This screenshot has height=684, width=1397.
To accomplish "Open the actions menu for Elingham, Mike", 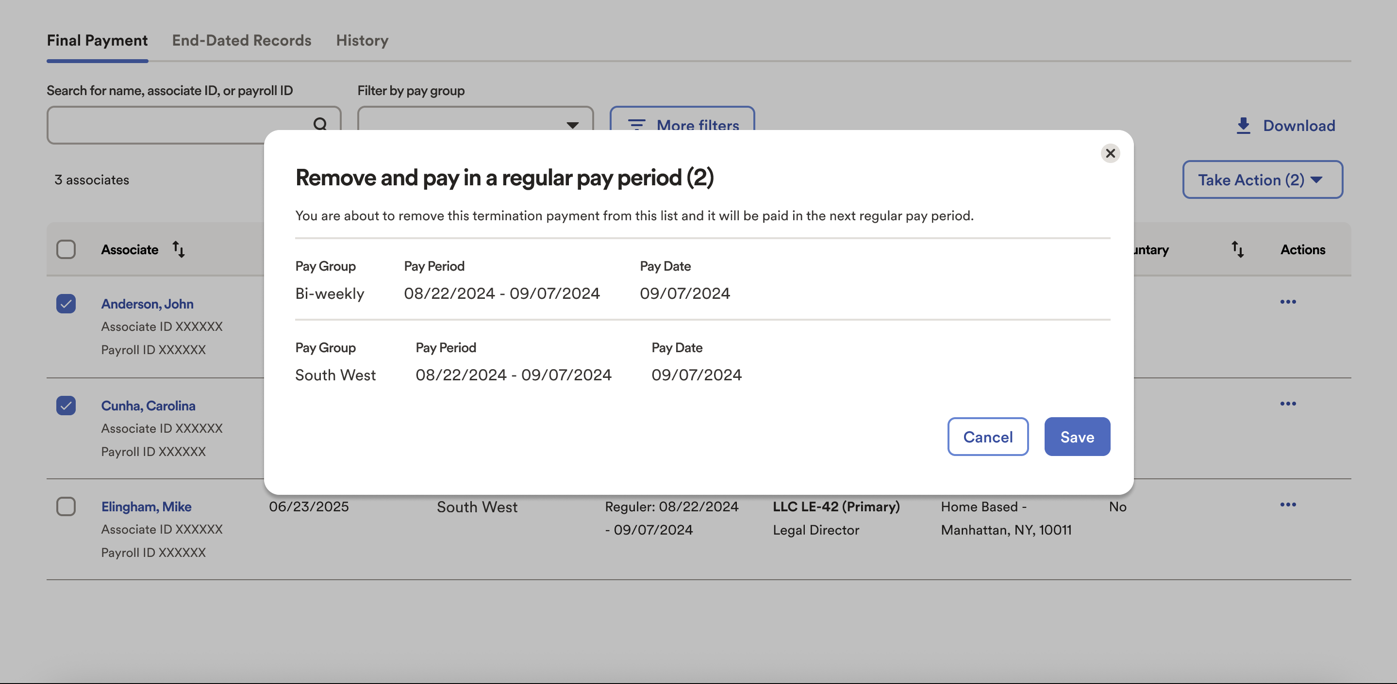I will coord(1288,505).
